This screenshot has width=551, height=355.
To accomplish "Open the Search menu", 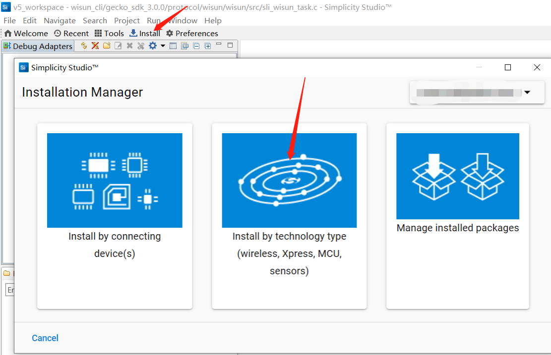I will 95,21.
